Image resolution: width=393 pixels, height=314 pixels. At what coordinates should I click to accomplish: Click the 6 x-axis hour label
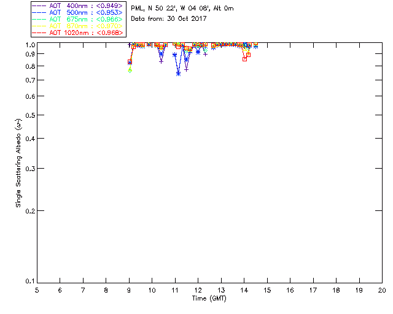coord(60,290)
